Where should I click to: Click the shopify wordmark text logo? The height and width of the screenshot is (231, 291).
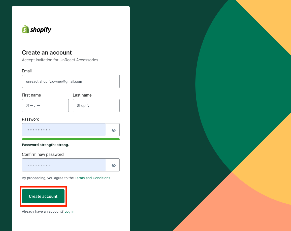pos(41,30)
